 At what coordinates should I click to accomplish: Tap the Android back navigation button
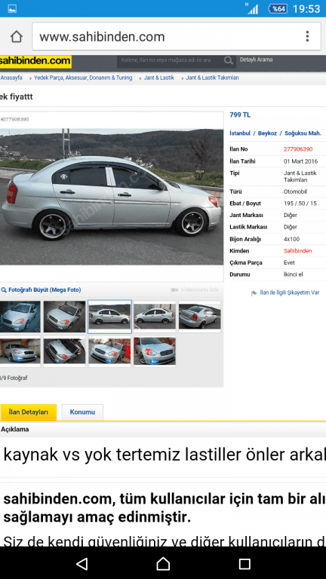[81, 563]
